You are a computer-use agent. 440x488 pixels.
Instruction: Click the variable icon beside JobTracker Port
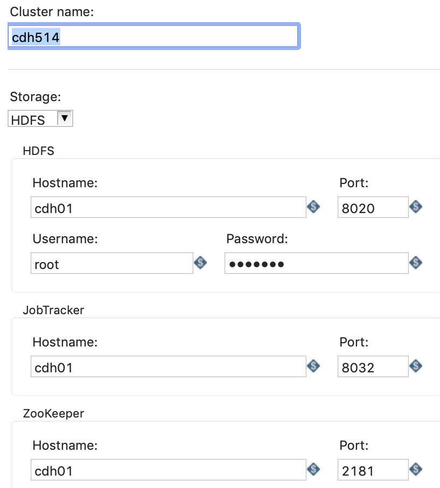click(415, 366)
